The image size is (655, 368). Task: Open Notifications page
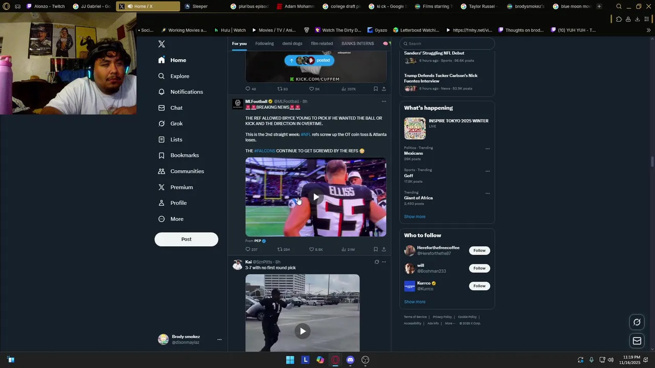pos(181,92)
